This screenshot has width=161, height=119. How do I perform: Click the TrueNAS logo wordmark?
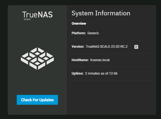pyautogui.click(x=37, y=15)
